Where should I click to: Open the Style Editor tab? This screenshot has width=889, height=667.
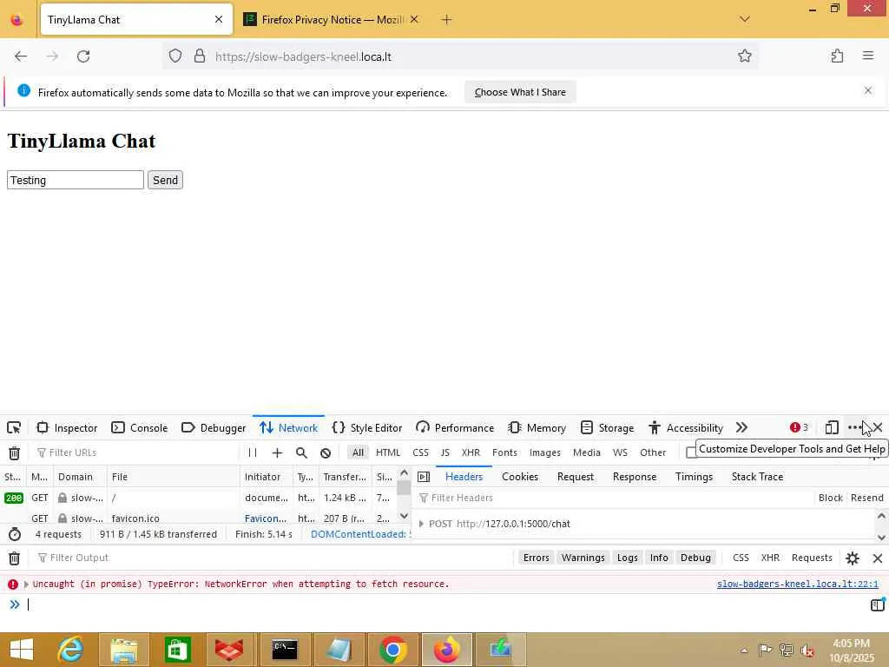coord(367,427)
